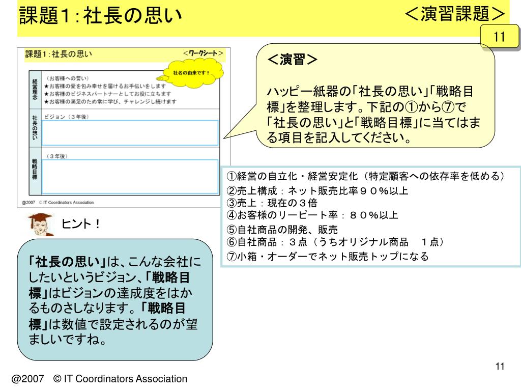The width and height of the screenshot is (521, 391).
Task: Click the ビジョン（3年後） blank entry box
Action: 130,133
